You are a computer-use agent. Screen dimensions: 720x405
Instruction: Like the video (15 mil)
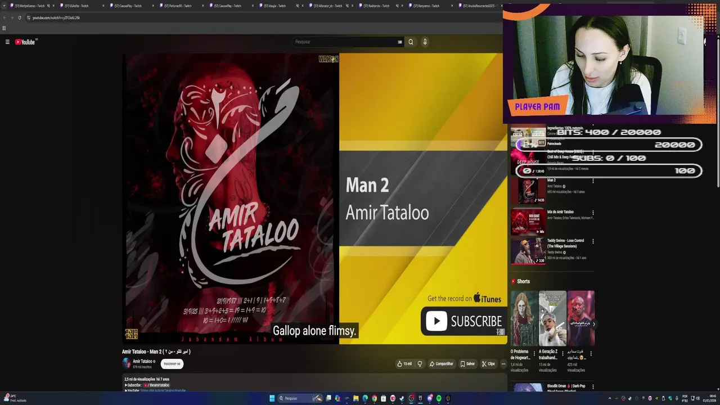pos(404,364)
